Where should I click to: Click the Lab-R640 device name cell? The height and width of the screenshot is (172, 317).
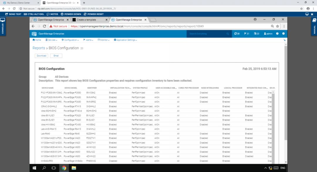coord(45,134)
